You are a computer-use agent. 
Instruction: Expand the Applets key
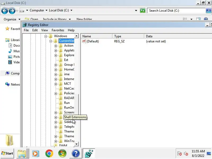pyautogui.click(x=56, y=51)
